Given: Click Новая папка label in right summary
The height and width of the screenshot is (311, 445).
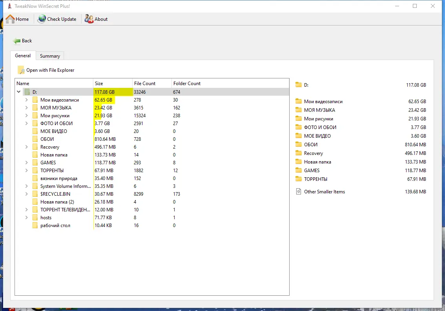Looking at the screenshot, I should pyautogui.click(x=317, y=162).
